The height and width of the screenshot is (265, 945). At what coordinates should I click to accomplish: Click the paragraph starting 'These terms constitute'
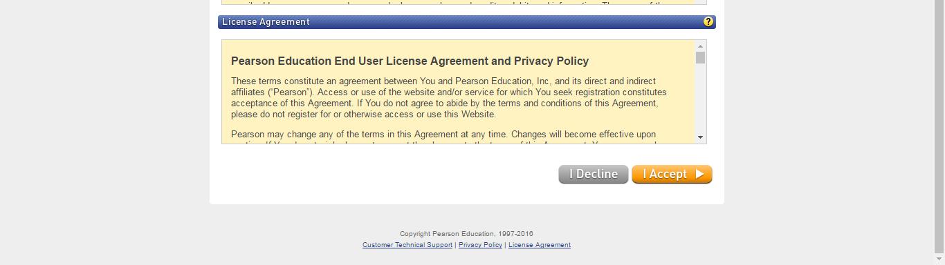click(449, 97)
